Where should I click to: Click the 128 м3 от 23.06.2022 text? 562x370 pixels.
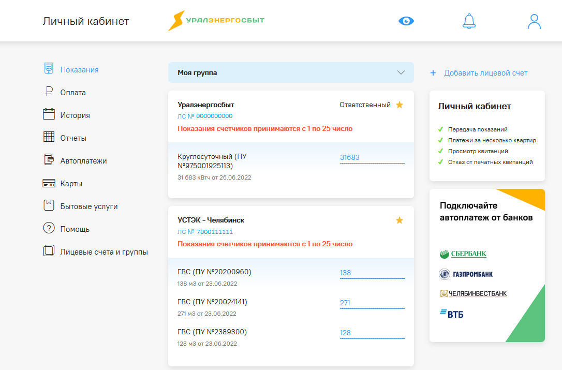tap(207, 344)
